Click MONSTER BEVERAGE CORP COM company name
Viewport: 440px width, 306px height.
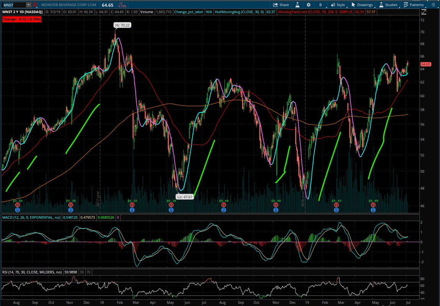tap(69, 5)
